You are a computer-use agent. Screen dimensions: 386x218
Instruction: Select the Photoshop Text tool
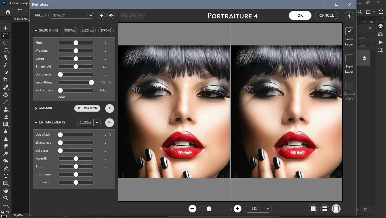6,176
